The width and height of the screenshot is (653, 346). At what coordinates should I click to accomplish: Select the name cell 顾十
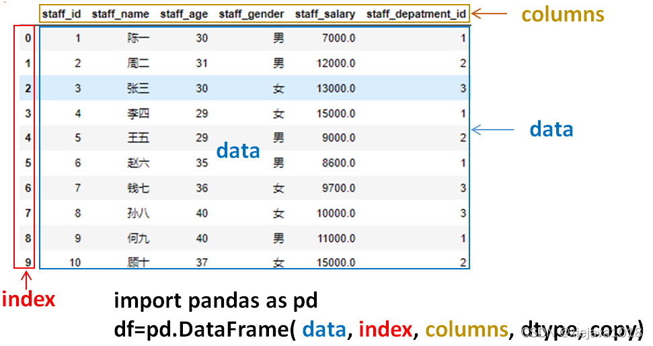click(x=139, y=263)
